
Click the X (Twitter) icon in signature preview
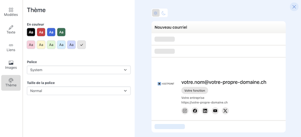coord(225,111)
